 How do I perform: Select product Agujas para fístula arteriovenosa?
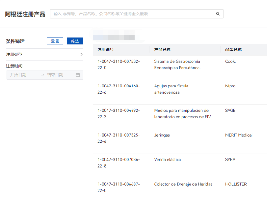pos(171,89)
